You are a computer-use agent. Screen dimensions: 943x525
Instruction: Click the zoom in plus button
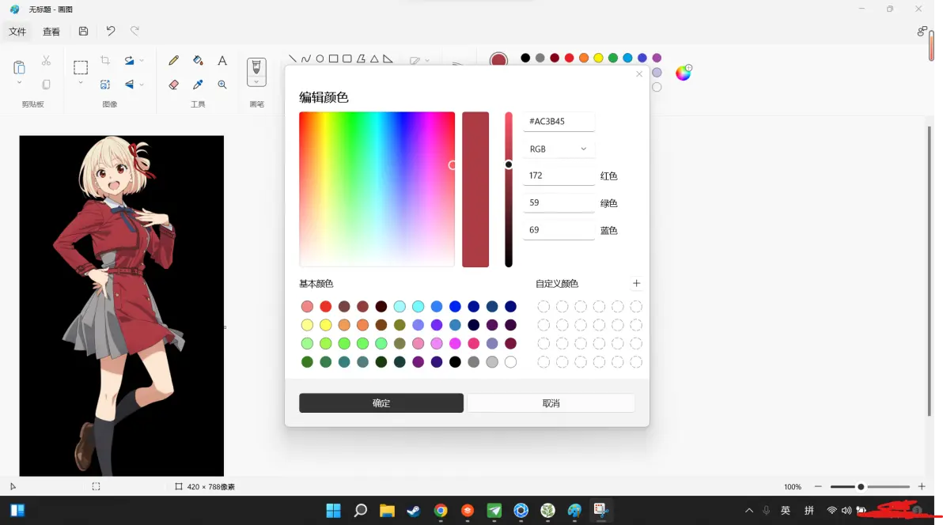click(x=922, y=486)
